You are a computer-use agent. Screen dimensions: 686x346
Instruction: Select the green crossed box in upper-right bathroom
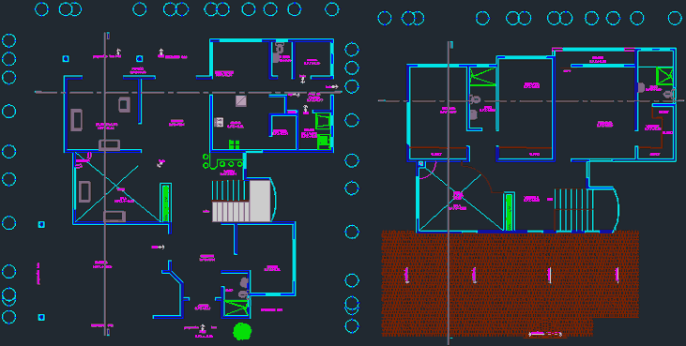tap(664, 76)
